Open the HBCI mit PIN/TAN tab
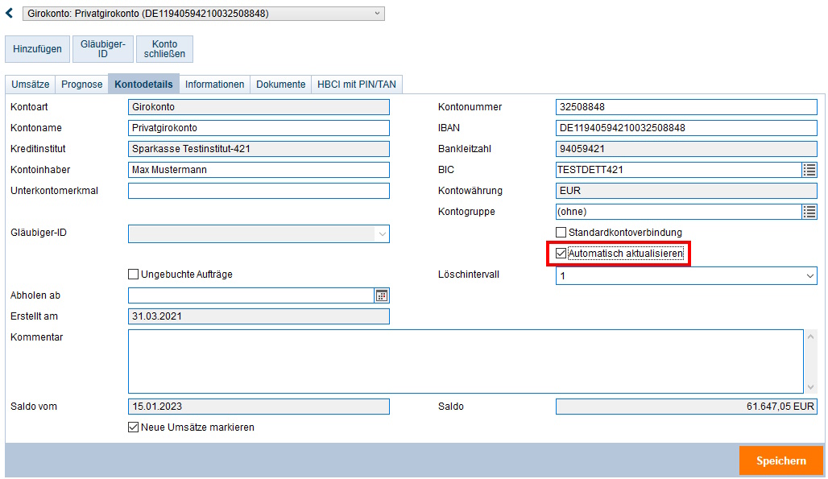828x479 pixels. point(356,85)
